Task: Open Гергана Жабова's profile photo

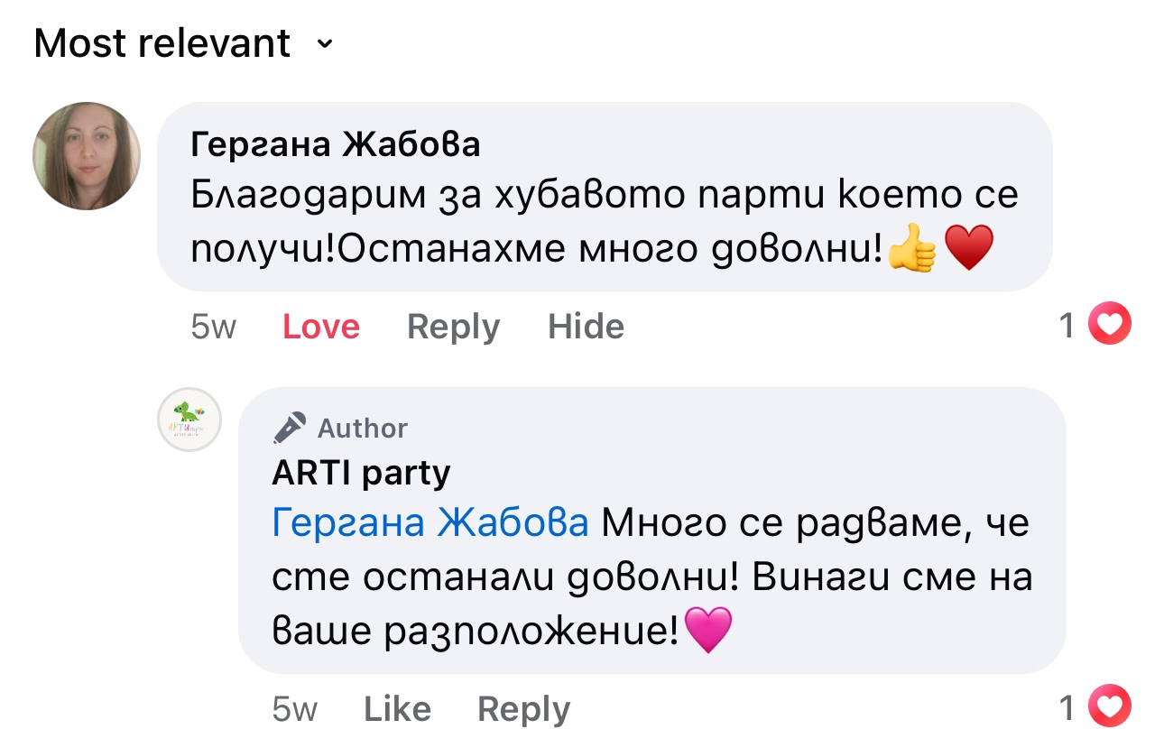Action: click(87, 156)
